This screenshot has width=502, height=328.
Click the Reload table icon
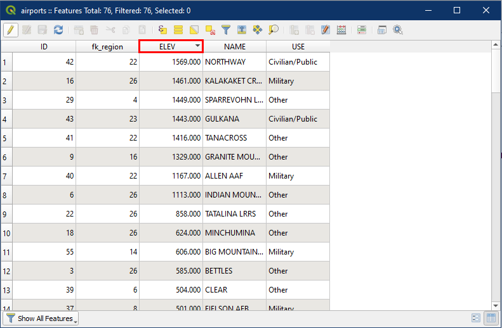coord(58,30)
